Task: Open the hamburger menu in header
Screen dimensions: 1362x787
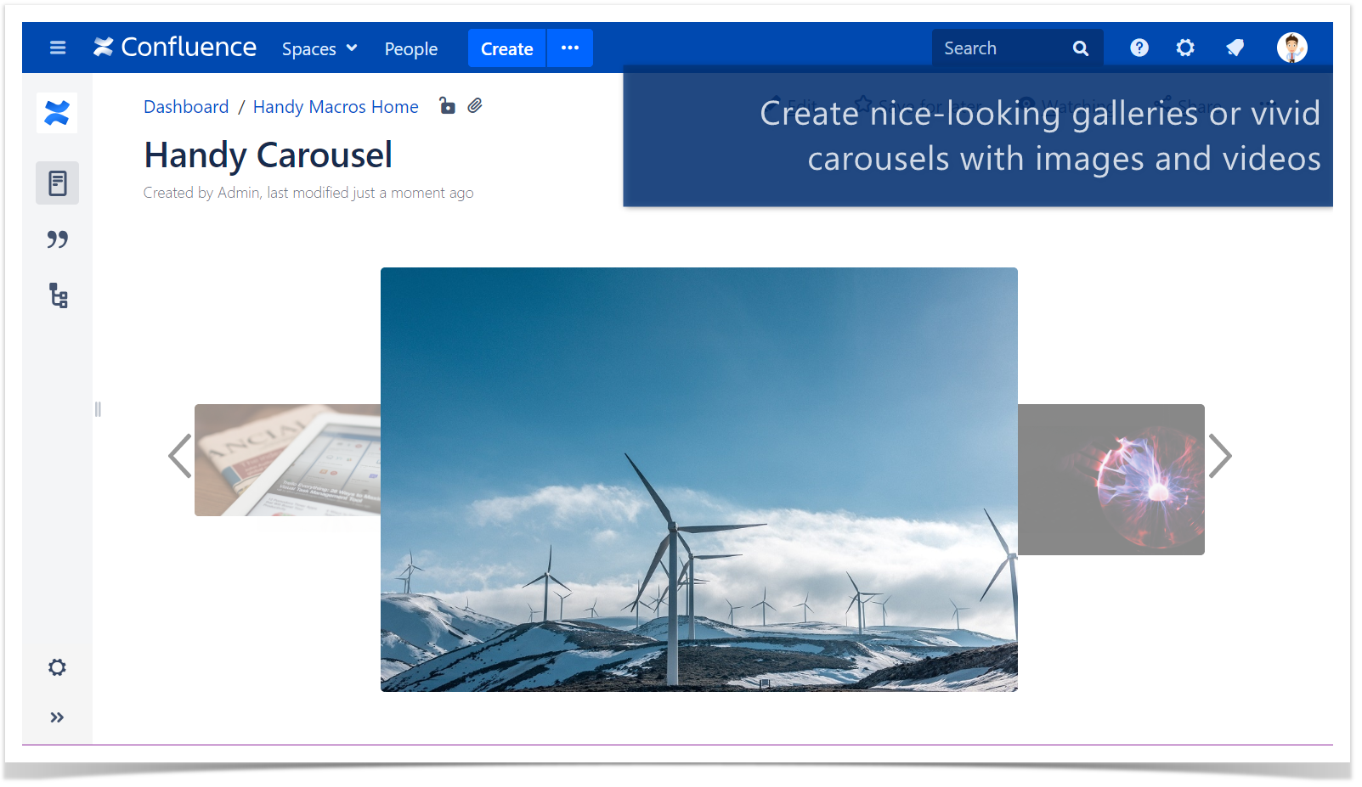Action: (x=58, y=48)
